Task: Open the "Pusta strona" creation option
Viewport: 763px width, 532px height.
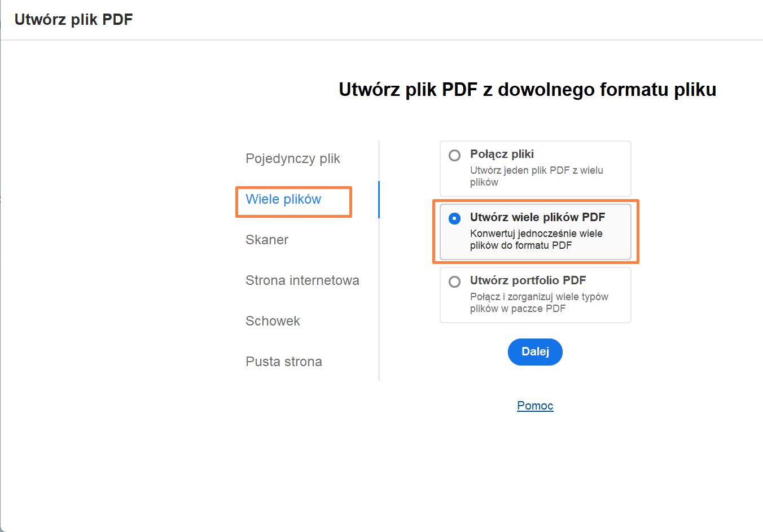Action: point(283,362)
